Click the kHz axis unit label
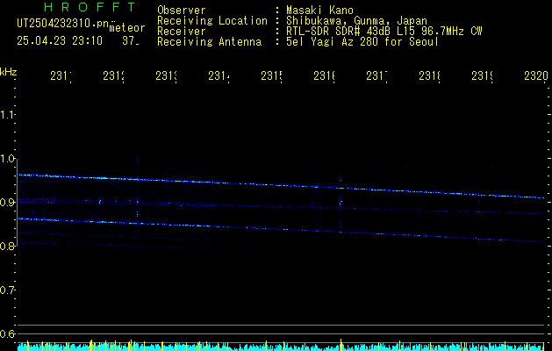Screen dimensions: 552x351 click(x=9, y=72)
